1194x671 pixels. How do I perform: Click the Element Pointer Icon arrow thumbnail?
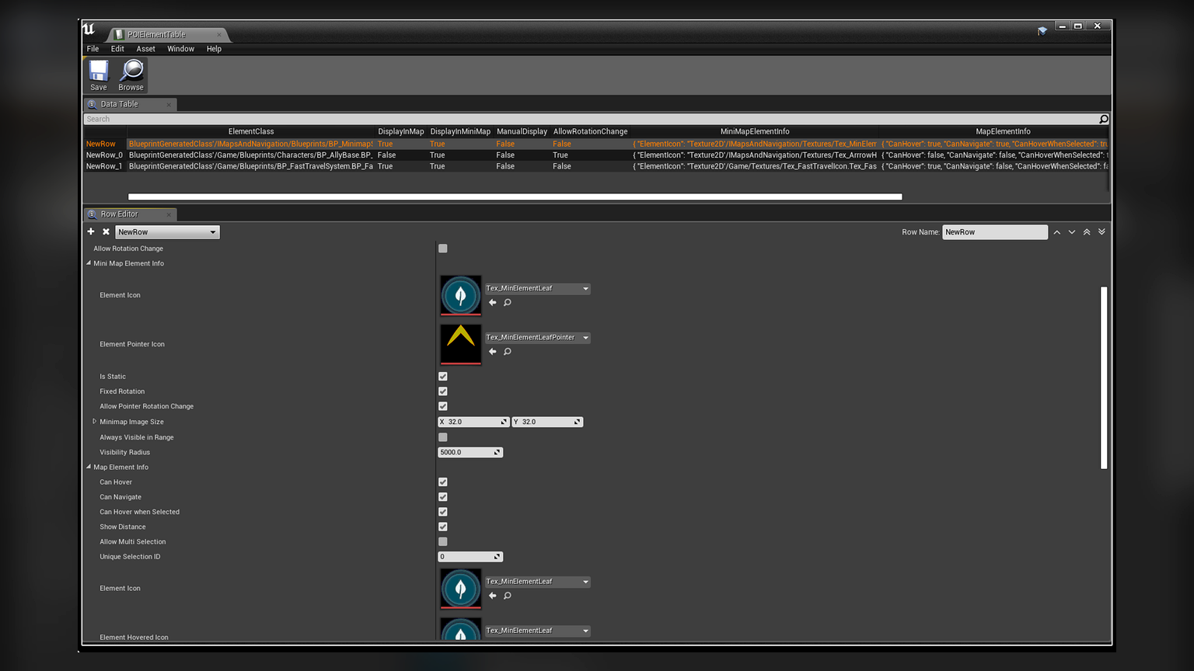click(460, 344)
